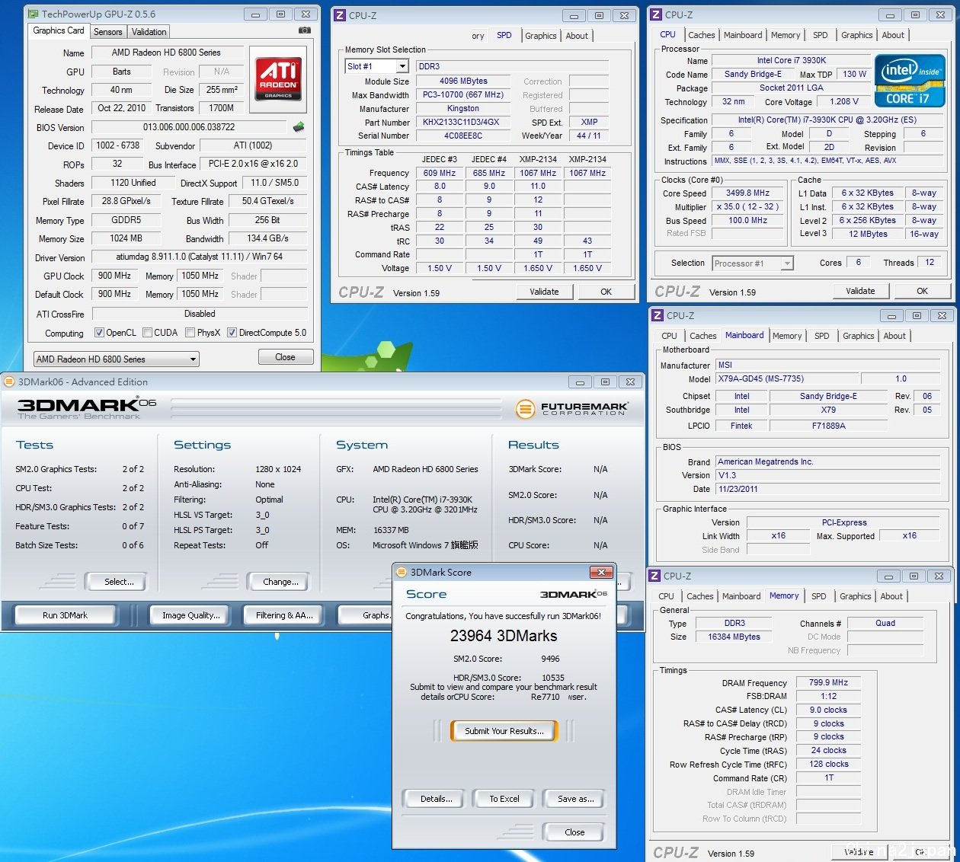The image size is (960, 862).
Task: Click the Channels # value Quad
Action: coord(885,623)
